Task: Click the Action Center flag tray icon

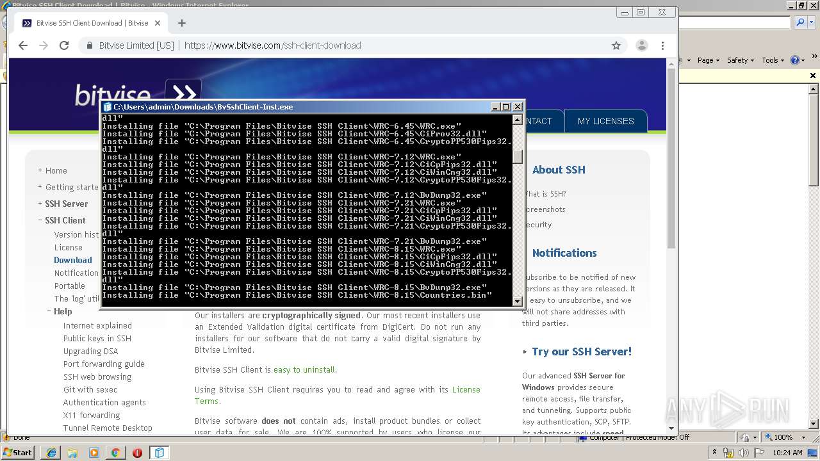Action: click(758, 453)
